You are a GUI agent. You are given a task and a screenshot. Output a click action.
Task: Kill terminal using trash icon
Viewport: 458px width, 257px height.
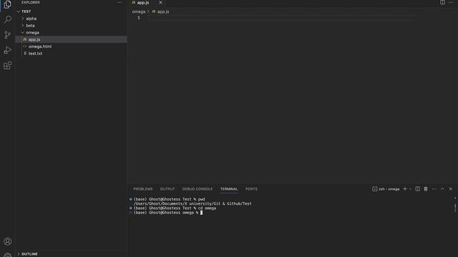426,189
